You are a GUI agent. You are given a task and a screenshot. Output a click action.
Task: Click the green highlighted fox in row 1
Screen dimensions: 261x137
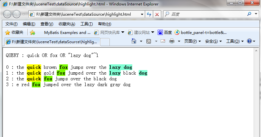click(x=61, y=73)
